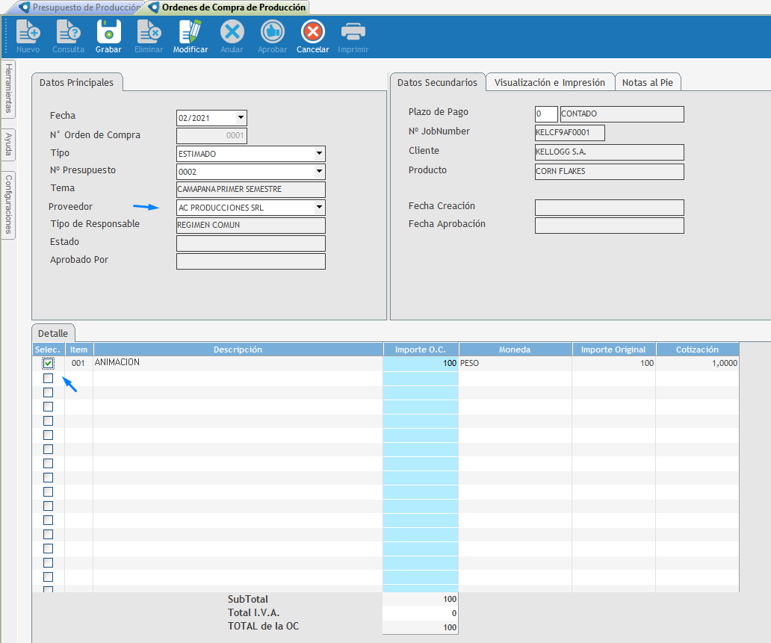
Task: Click the Plazo de Pago number field
Action: click(546, 114)
